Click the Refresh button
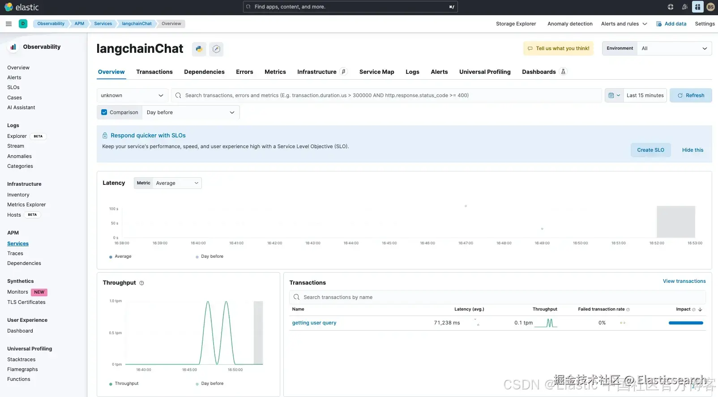This screenshot has width=718, height=397. [690, 95]
